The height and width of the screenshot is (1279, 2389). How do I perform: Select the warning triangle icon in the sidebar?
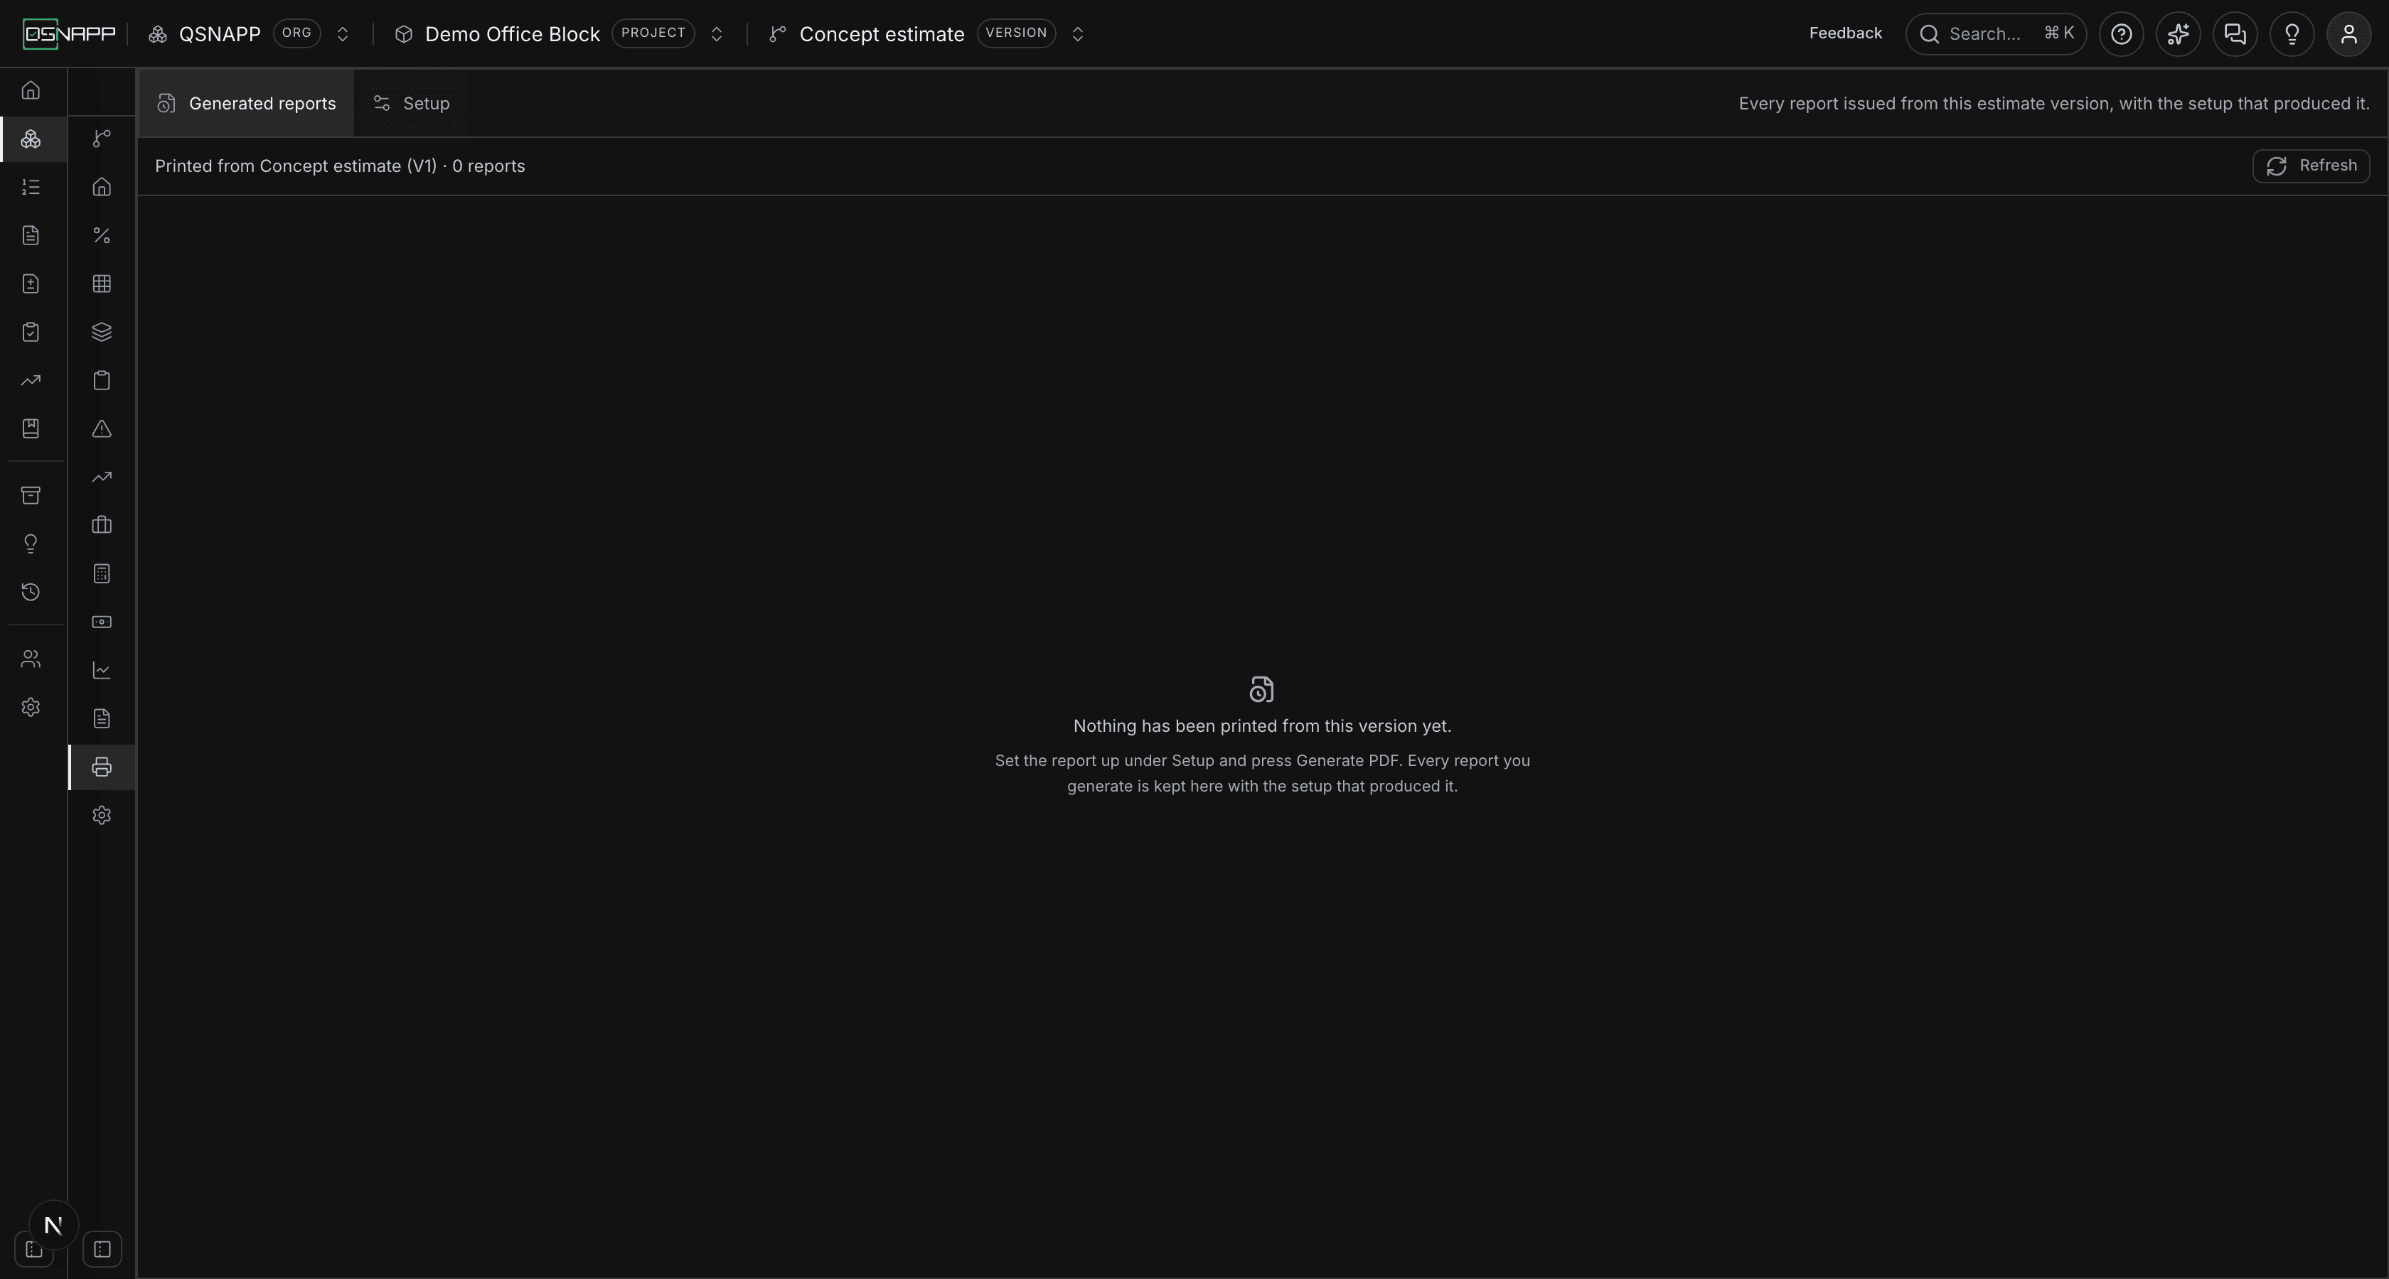click(x=102, y=429)
